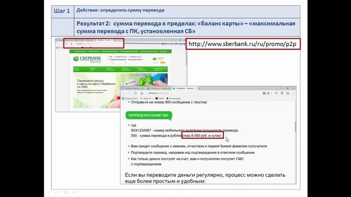Open the fourth bookmark in the favorites bar
This screenshot has width=351, height=197.
173,99
